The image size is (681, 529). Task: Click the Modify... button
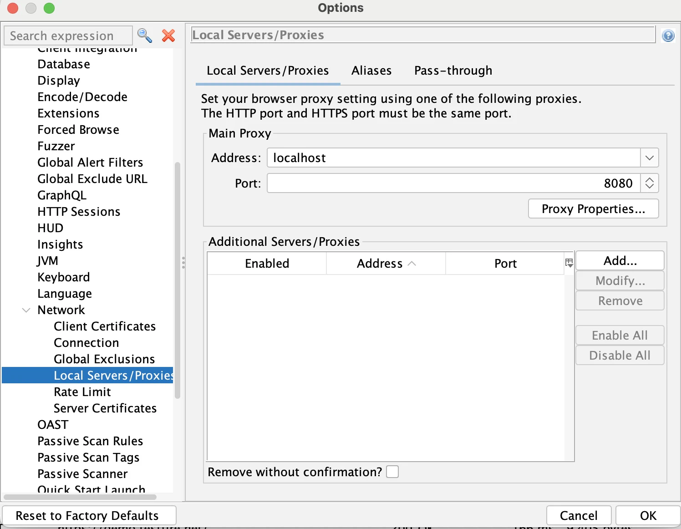[620, 281]
